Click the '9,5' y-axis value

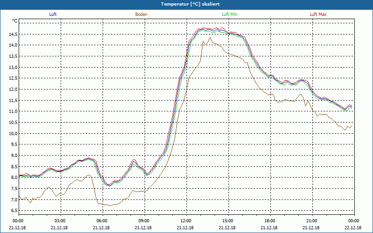(x=14, y=144)
